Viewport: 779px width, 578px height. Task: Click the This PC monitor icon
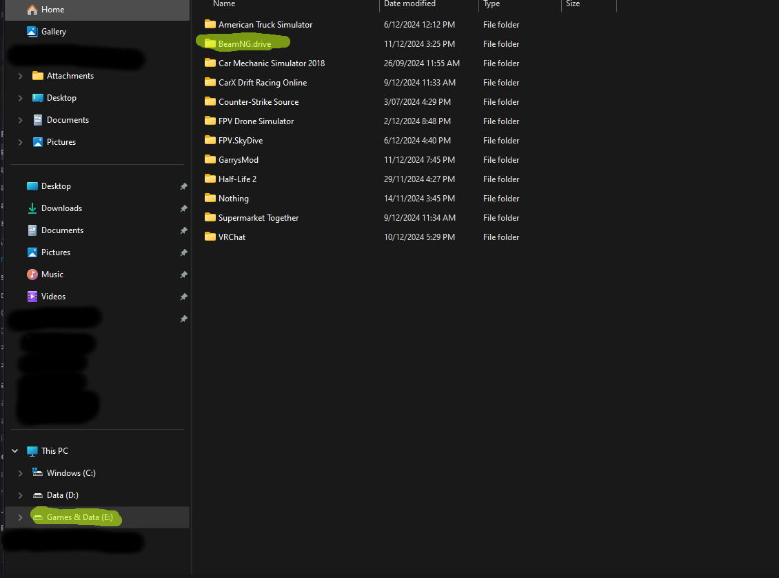point(32,451)
